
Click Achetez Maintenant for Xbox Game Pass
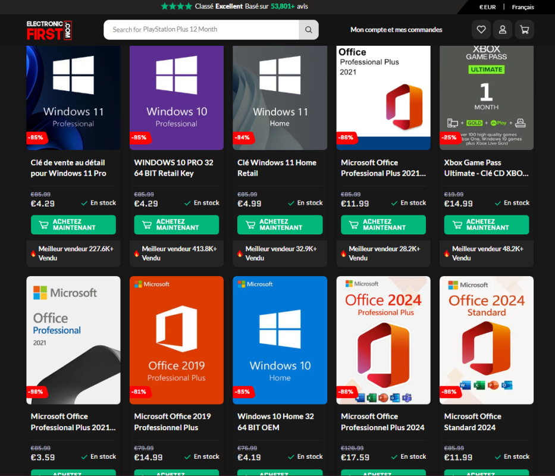tap(487, 224)
